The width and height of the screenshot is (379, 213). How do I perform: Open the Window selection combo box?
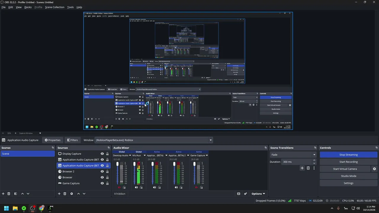(154, 140)
